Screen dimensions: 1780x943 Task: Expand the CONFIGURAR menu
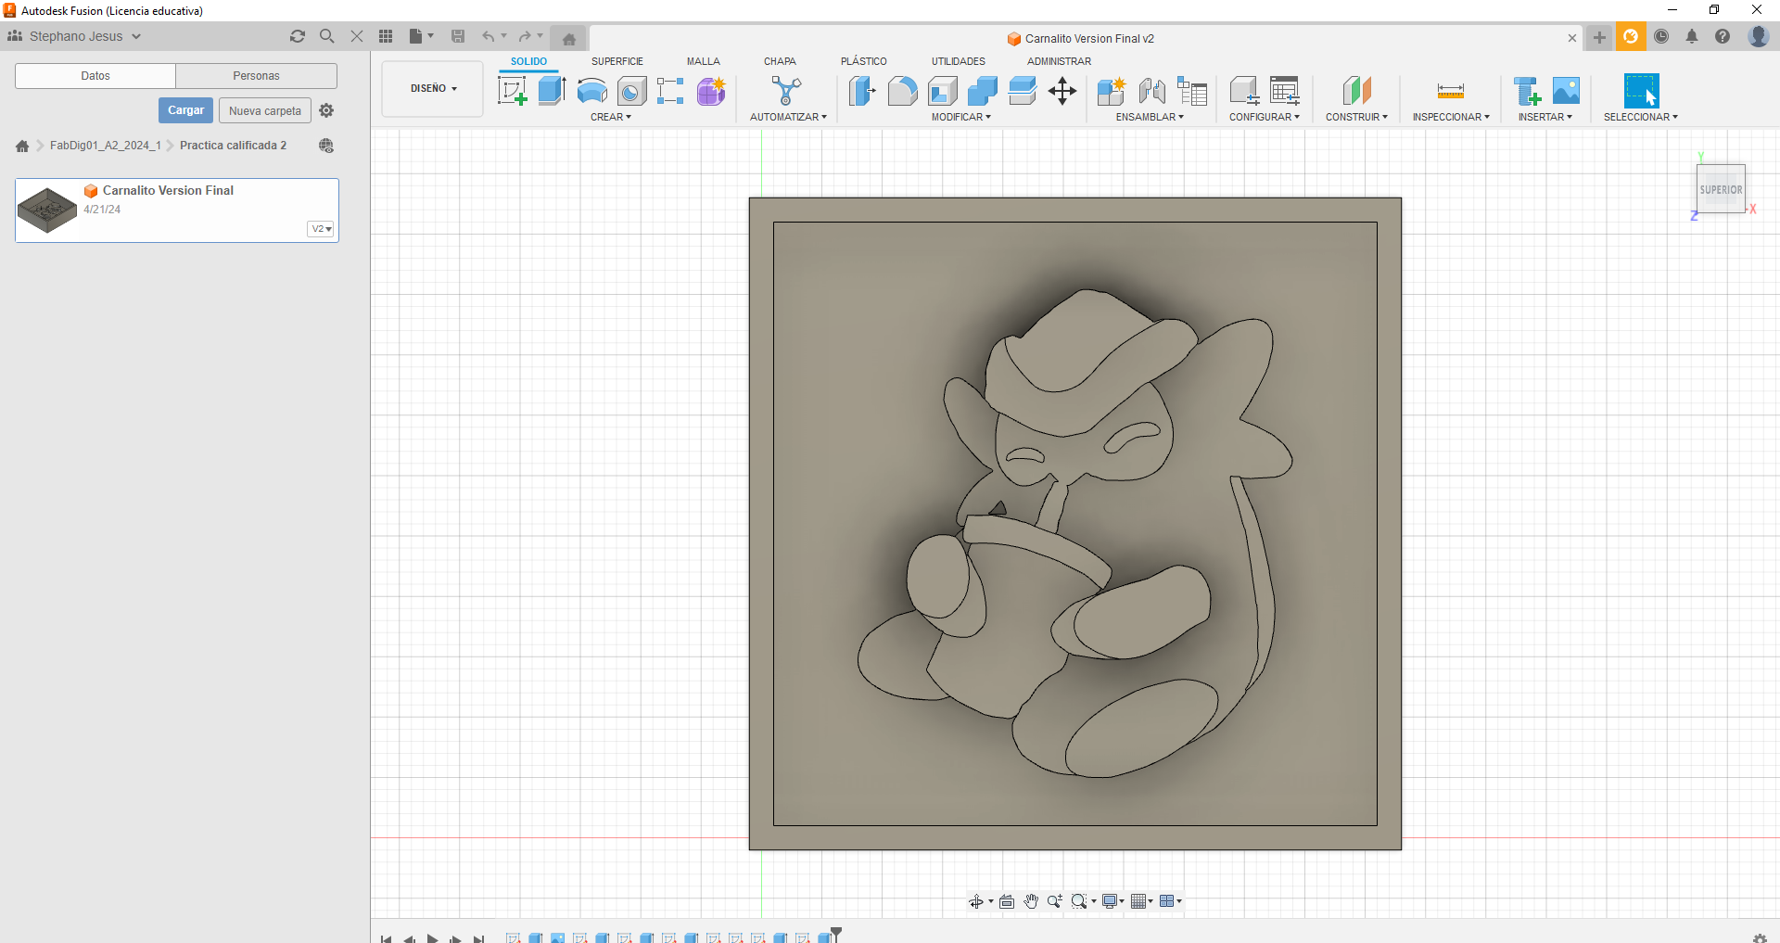(1265, 117)
